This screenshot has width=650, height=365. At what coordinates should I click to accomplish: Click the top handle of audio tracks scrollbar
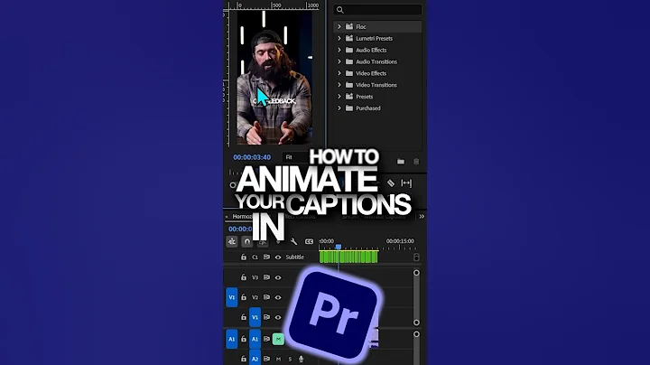point(416,334)
